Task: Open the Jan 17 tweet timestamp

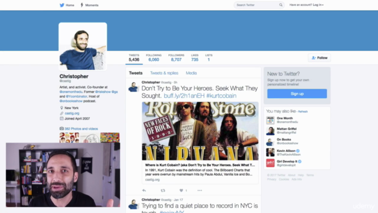Action: pyautogui.click(x=178, y=200)
